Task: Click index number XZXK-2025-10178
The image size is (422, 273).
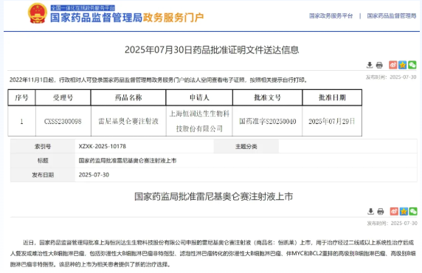Action: [x=103, y=146]
